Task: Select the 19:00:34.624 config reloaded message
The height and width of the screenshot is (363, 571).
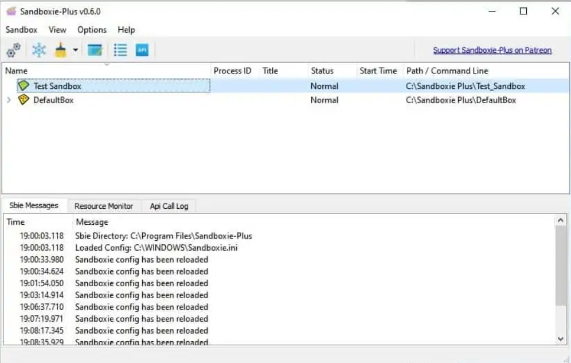Action: coord(279,271)
